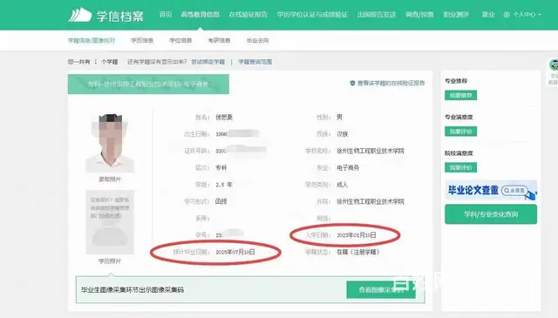558x318 pixels.
Task: Open 调查/投票 menu item
Action: coord(419,15)
